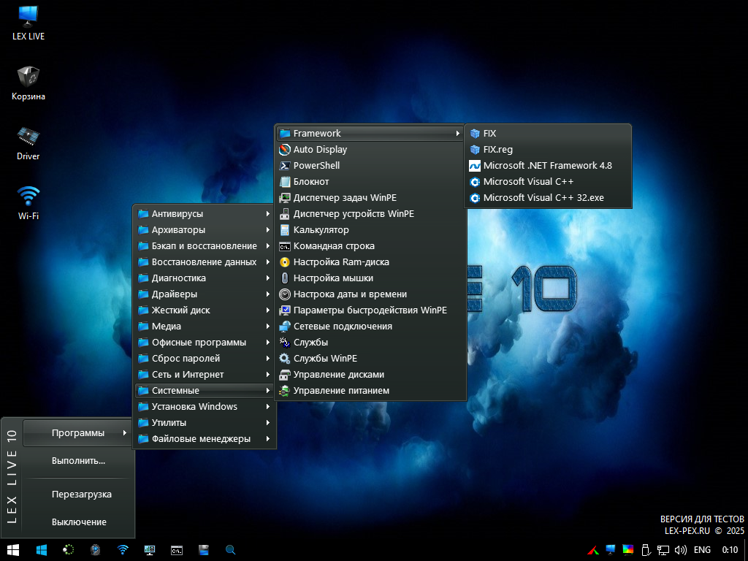The width and height of the screenshot is (748, 561).
Task: Open the Driver desktop icon
Action: (28, 144)
